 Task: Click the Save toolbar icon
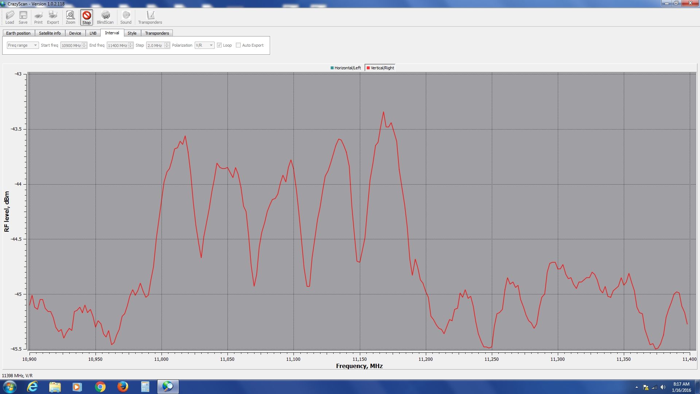pyautogui.click(x=23, y=17)
